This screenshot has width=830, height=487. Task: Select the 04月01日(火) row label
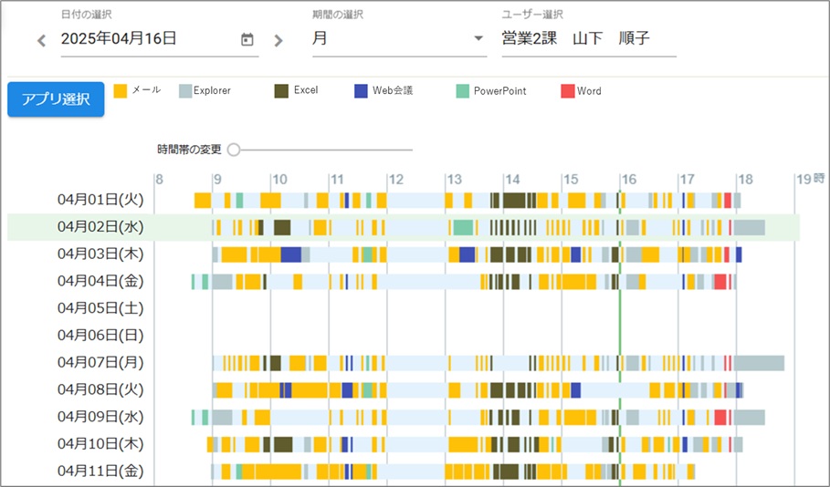[100, 200]
